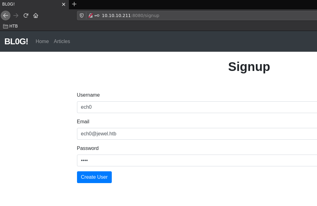Open the HTB bookmarks folder
This screenshot has height=206, width=317.
(11, 26)
